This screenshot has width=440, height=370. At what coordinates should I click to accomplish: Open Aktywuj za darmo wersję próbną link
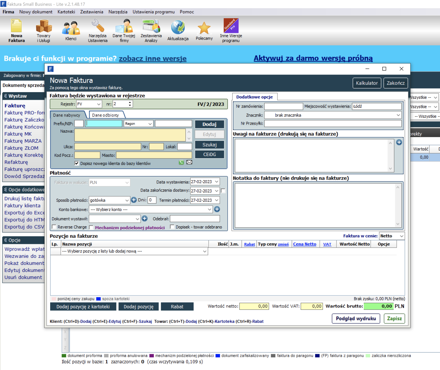pos(313,58)
